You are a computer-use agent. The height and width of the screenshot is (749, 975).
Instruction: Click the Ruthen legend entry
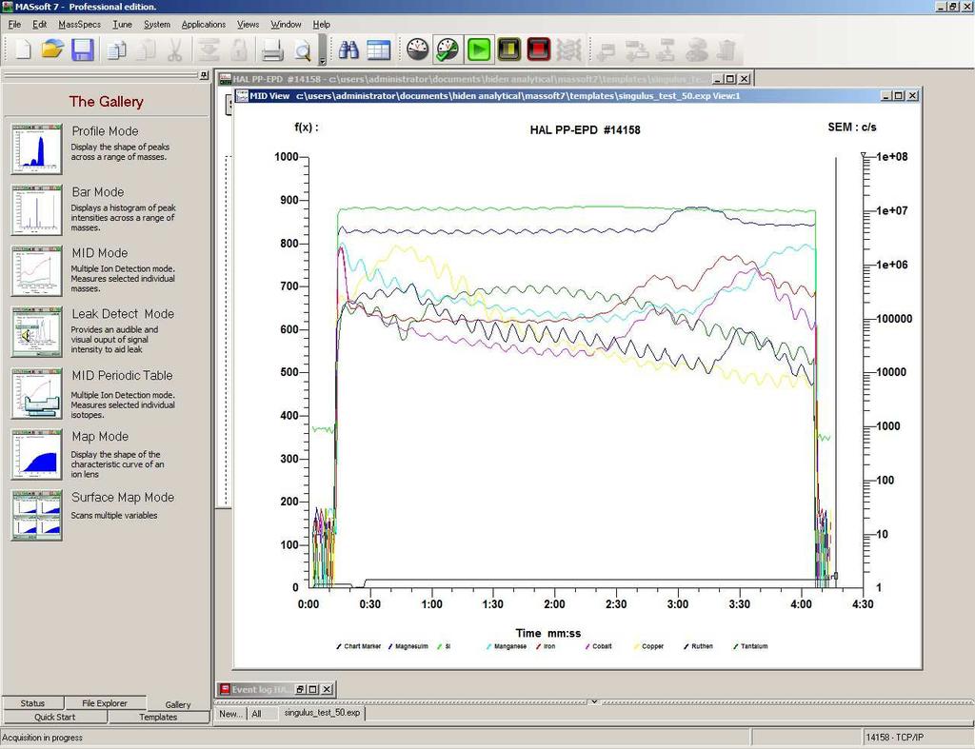(698, 646)
